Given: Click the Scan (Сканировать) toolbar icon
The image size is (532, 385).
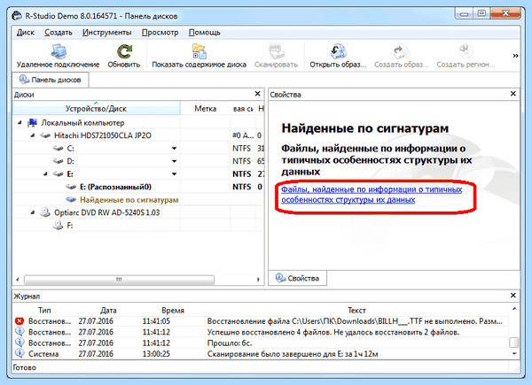Looking at the screenshot, I should pyautogui.click(x=276, y=51).
